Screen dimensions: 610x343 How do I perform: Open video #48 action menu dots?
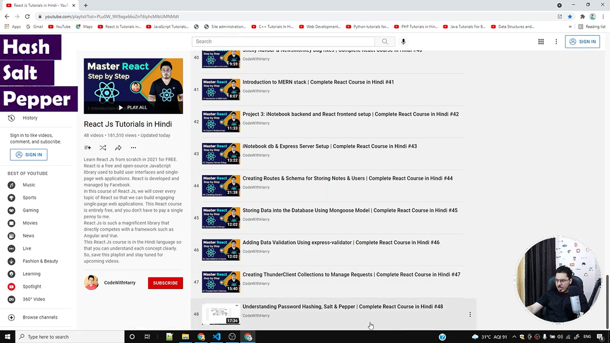click(x=470, y=314)
